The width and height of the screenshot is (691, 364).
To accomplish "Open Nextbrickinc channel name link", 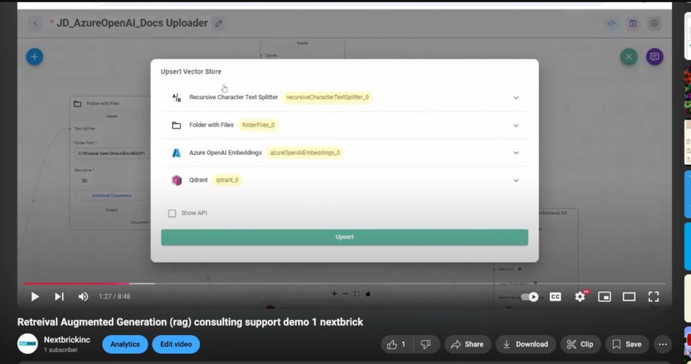I will tap(67, 340).
